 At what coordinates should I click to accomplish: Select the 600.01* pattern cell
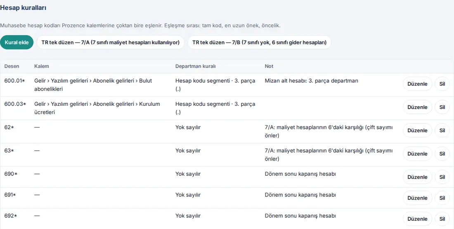pos(15,81)
